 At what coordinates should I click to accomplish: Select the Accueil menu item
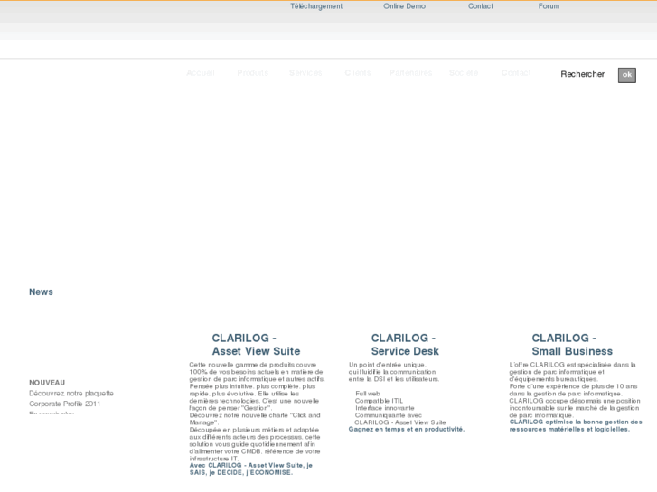tap(201, 73)
